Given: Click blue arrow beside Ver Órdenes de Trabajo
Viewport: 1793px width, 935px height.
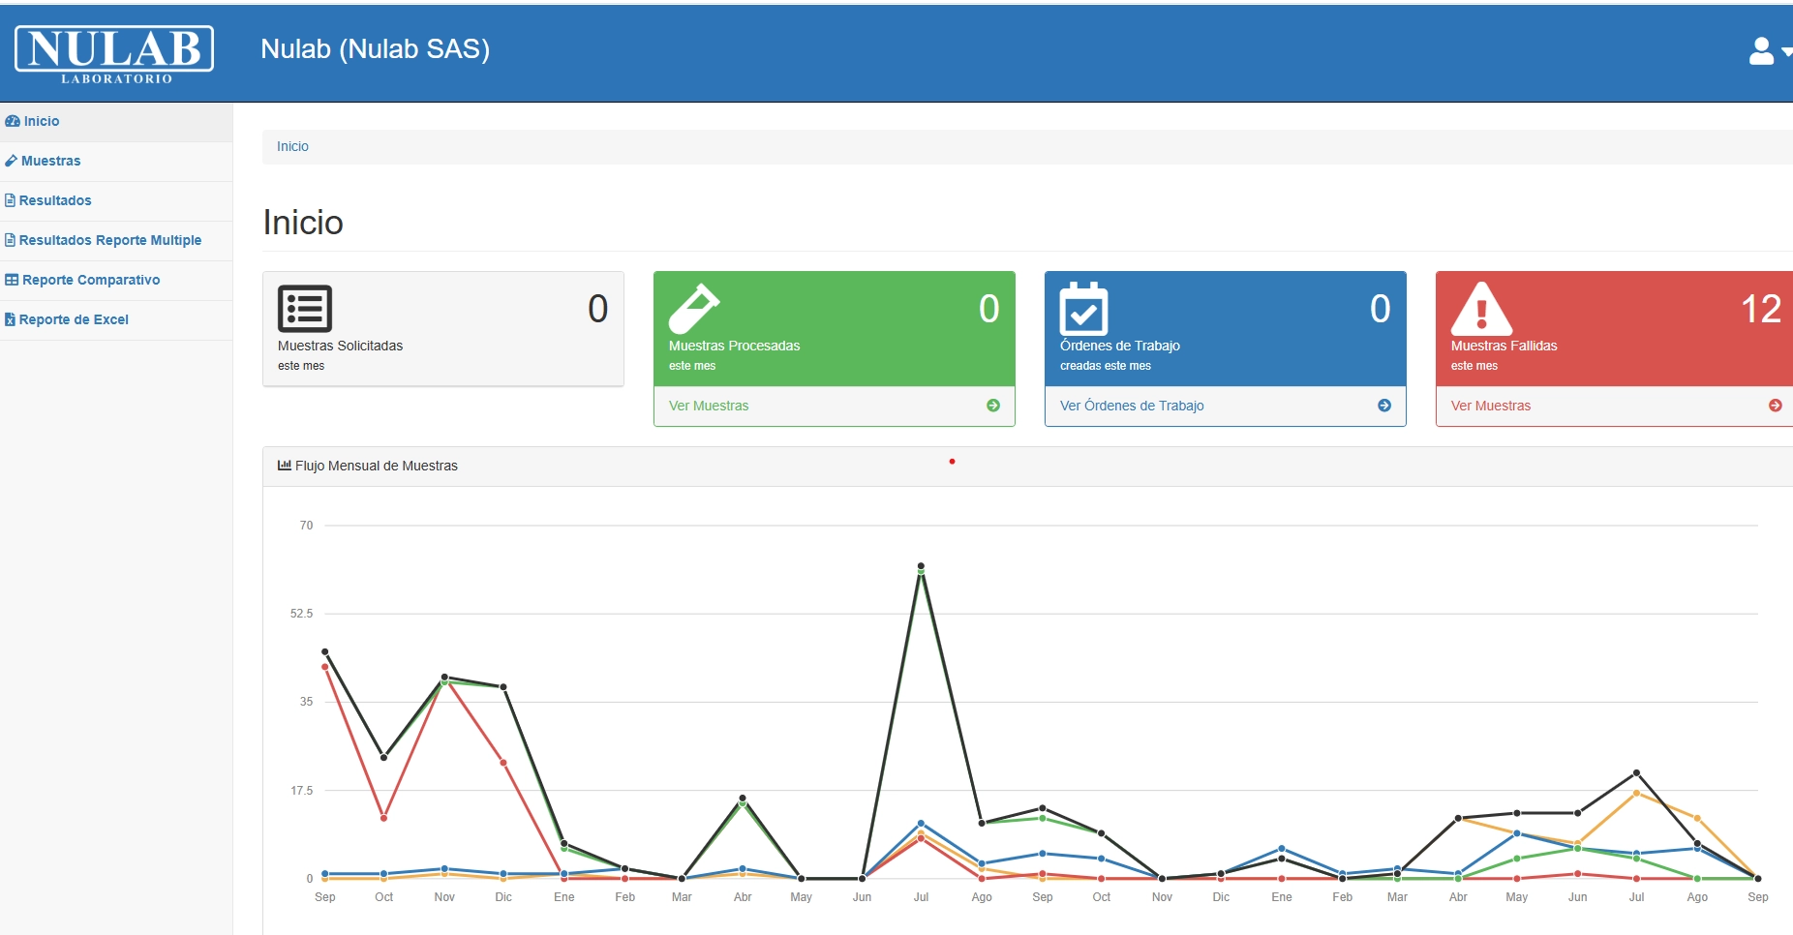Looking at the screenshot, I should click(x=1383, y=406).
